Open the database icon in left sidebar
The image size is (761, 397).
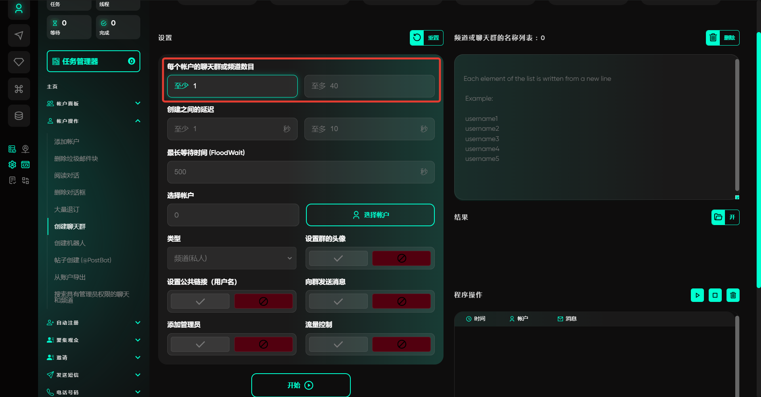[19, 116]
